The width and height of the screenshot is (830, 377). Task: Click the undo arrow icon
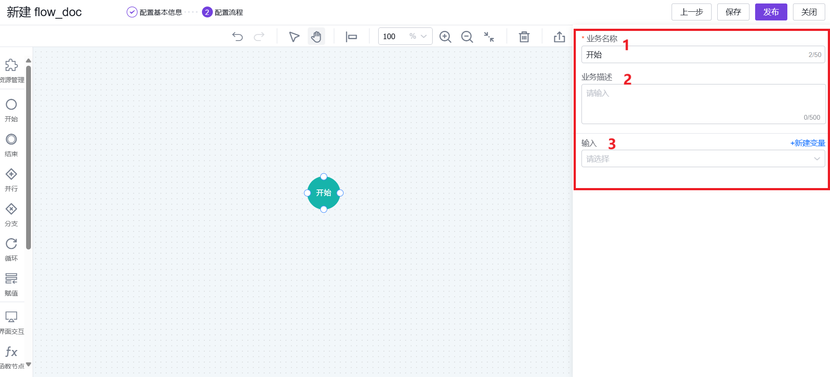237,37
